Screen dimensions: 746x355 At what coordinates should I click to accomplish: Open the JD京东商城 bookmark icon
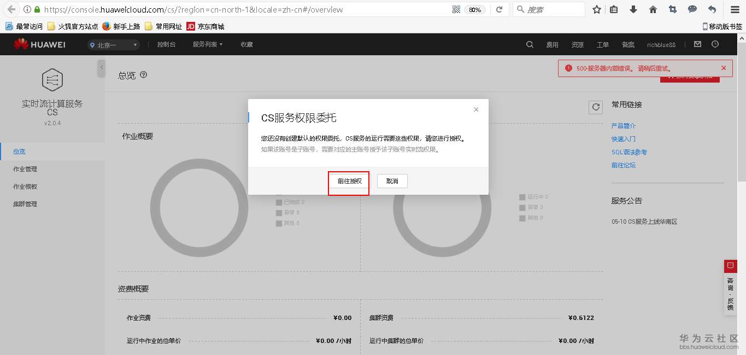pyautogui.click(x=191, y=26)
